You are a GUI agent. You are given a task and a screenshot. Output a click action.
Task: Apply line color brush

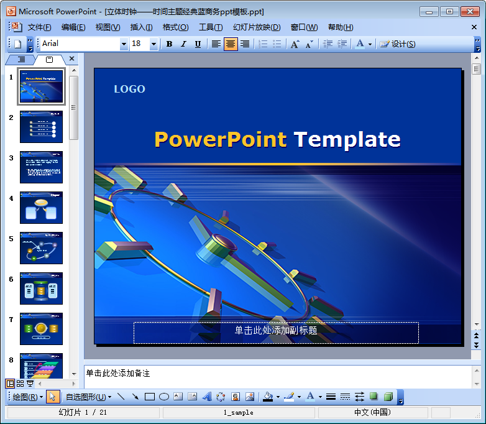[289, 397]
